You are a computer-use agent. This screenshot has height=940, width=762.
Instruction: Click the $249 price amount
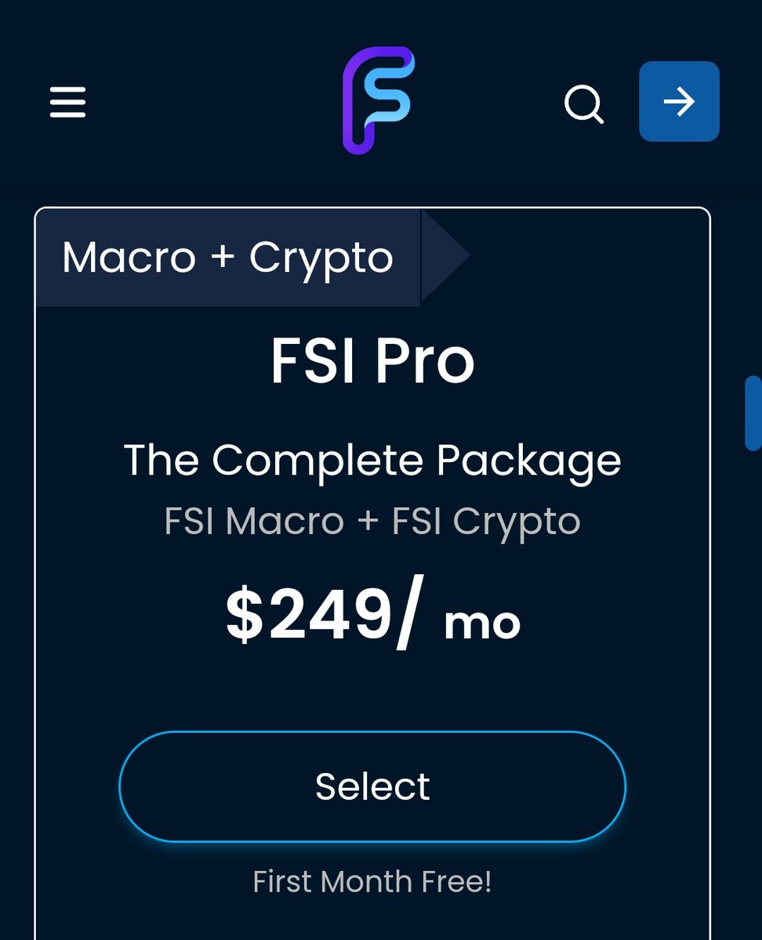tap(309, 615)
